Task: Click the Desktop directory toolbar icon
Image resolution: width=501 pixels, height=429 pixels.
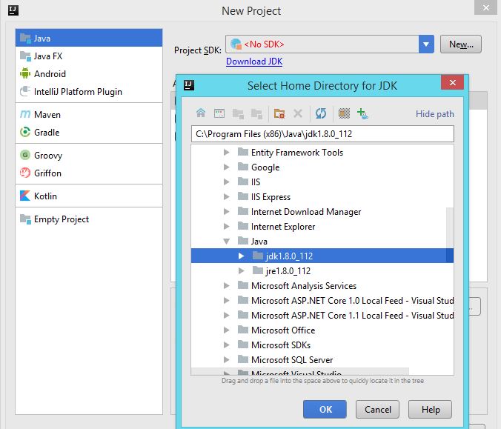Action: coord(219,113)
